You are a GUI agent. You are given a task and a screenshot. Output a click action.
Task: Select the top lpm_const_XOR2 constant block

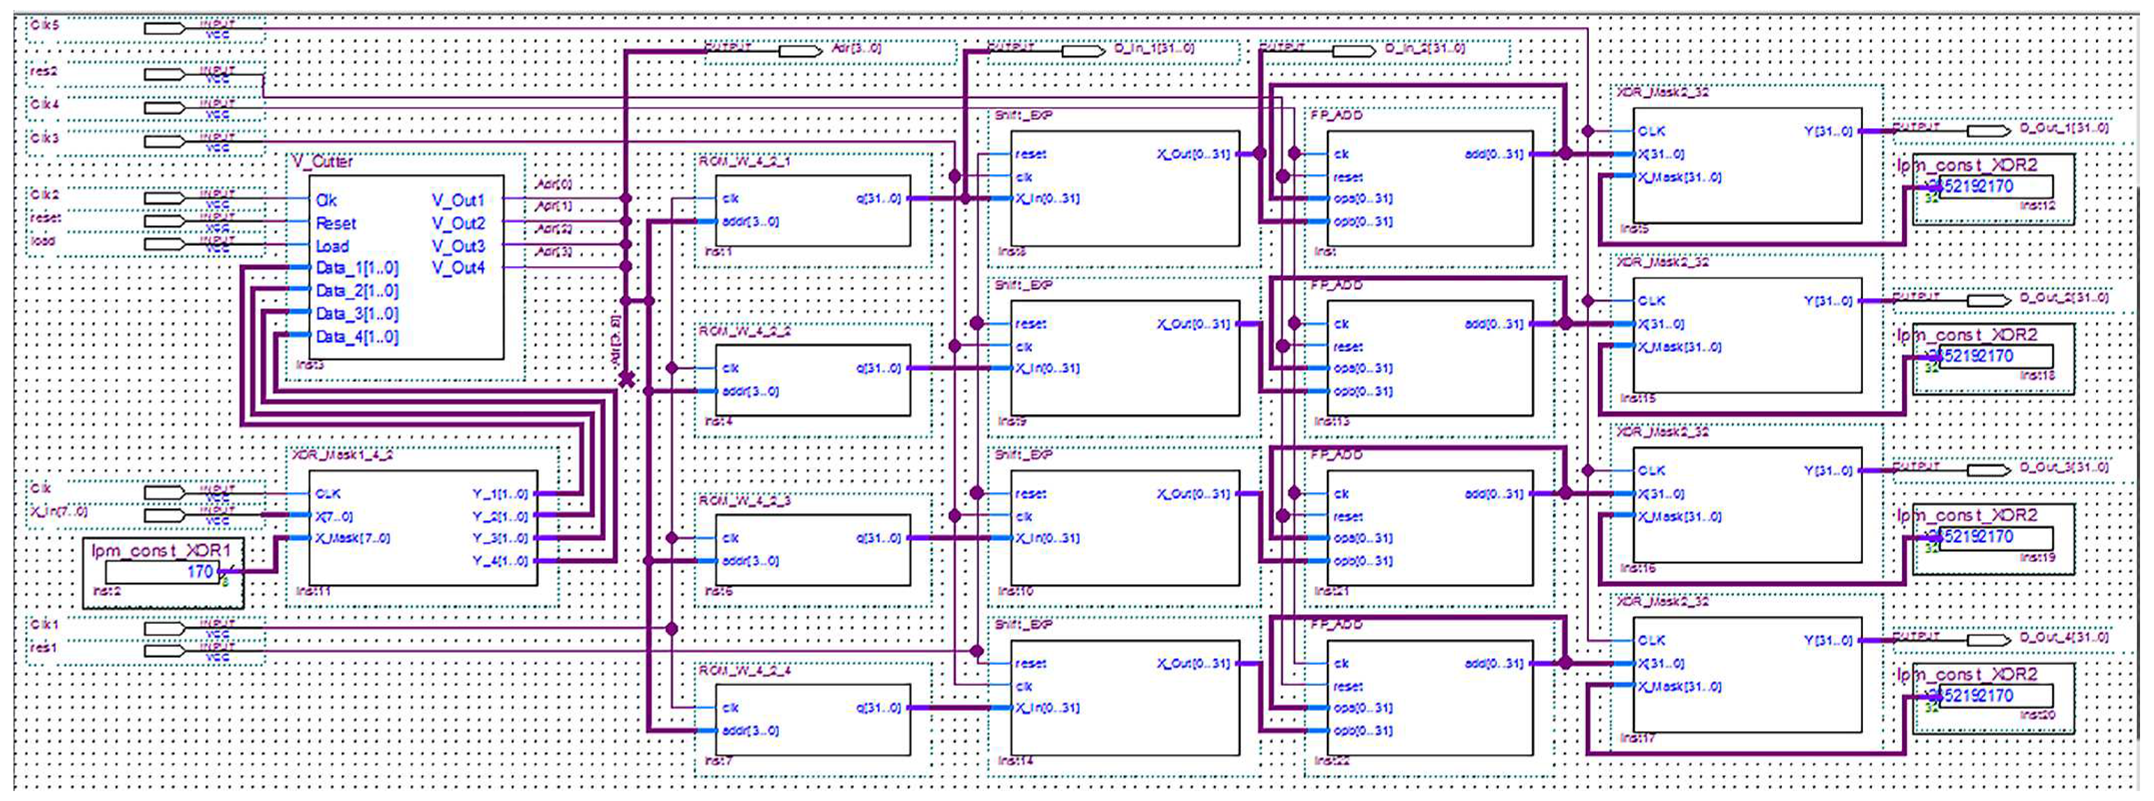[x=1994, y=188]
